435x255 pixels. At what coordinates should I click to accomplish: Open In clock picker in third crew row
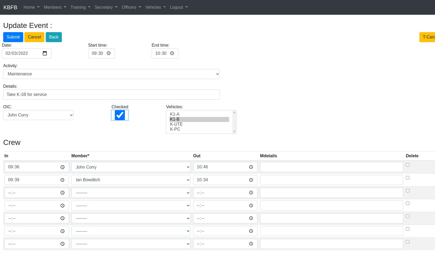[x=63, y=193]
